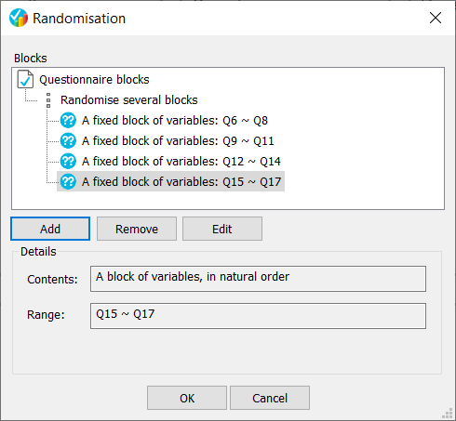The image size is (456, 421).
Task: Click the question icon for Q9 ~ Q11 block
Action: coord(68,140)
